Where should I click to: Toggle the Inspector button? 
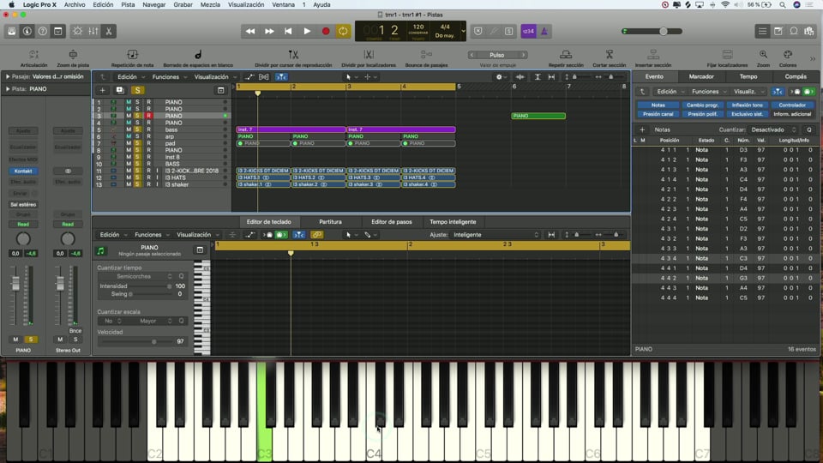(x=27, y=31)
